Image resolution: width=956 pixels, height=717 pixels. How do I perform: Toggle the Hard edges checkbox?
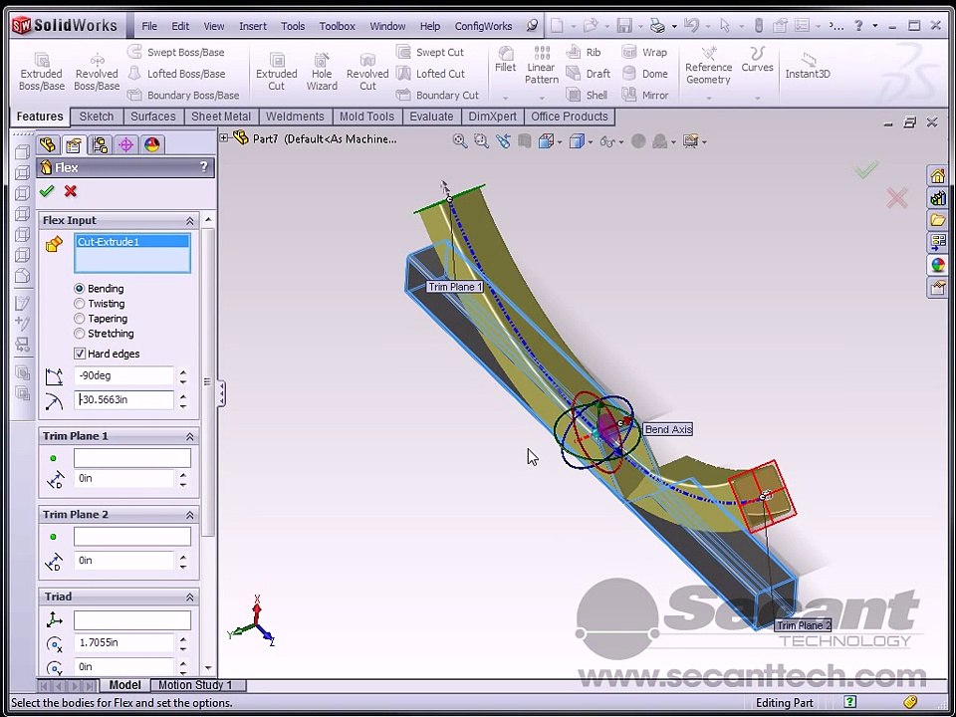click(80, 354)
